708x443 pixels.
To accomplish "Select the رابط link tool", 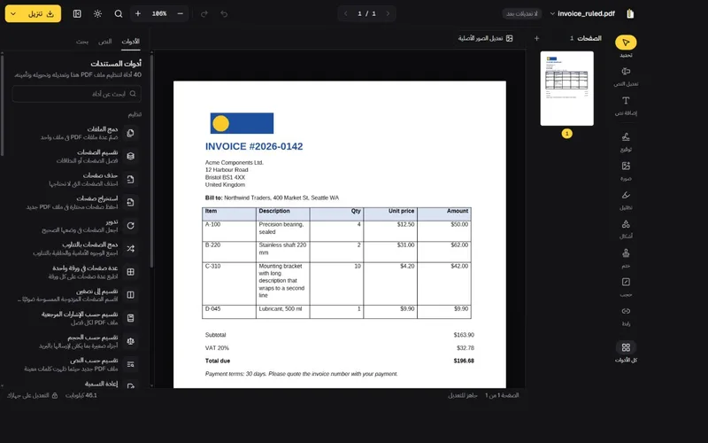I will 626,311.
